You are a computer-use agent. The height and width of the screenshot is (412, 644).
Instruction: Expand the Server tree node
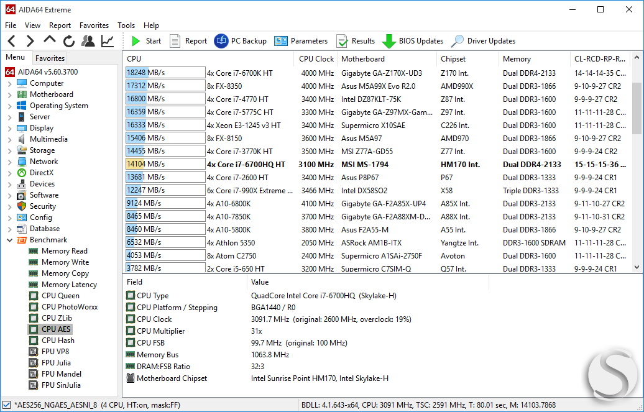(10, 117)
